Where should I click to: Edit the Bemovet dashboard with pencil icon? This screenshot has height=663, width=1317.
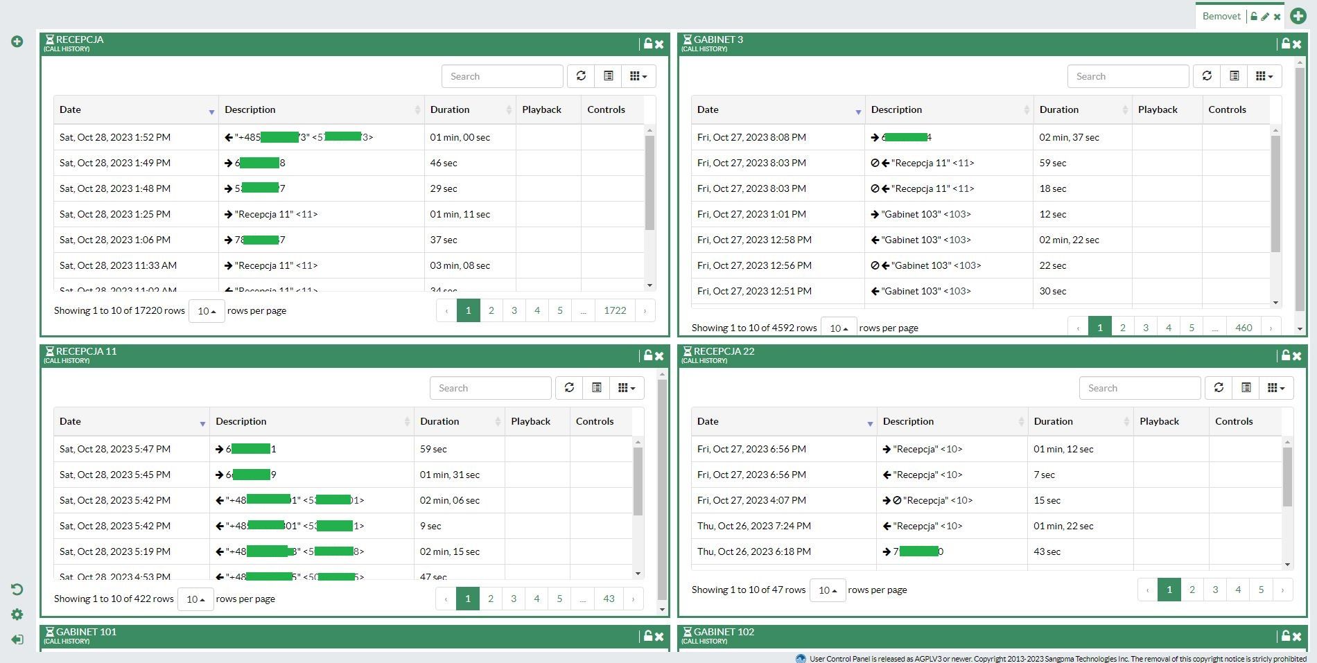[x=1265, y=17]
